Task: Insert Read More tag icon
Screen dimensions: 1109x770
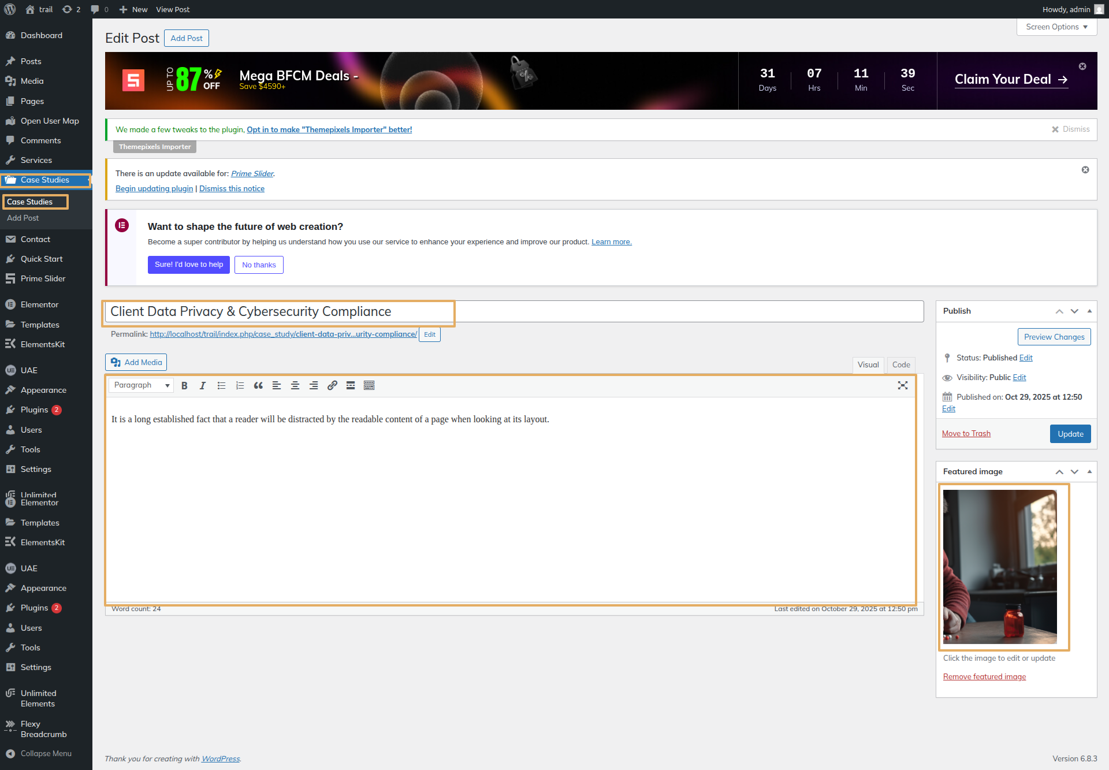Action: click(351, 385)
